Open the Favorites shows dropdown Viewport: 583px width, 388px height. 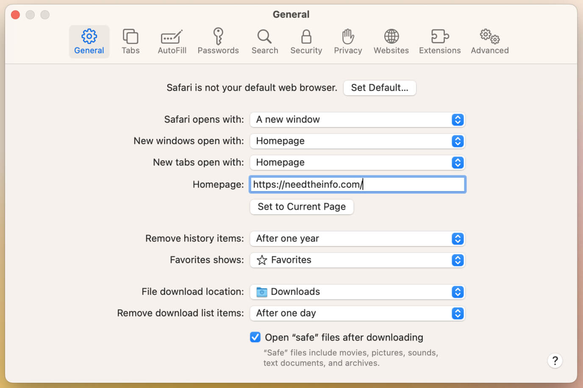coord(357,260)
